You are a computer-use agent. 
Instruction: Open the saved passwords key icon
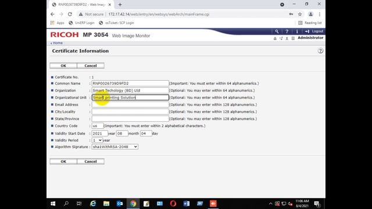click(x=291, y=14)
